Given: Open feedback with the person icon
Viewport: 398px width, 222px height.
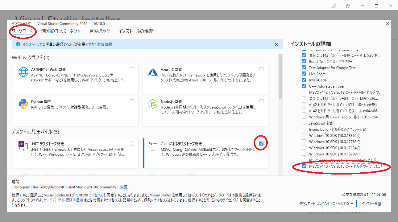Looking at the screenshot, I should point(348,6).
